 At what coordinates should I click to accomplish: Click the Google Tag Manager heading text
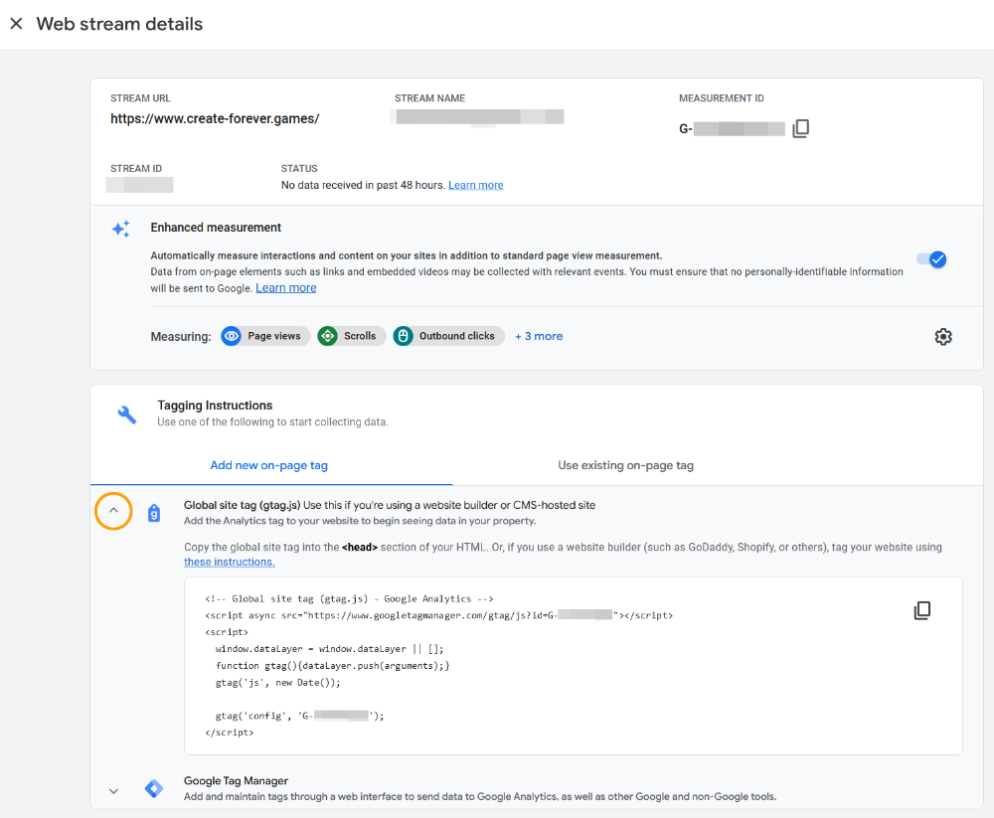click(236, 780)
